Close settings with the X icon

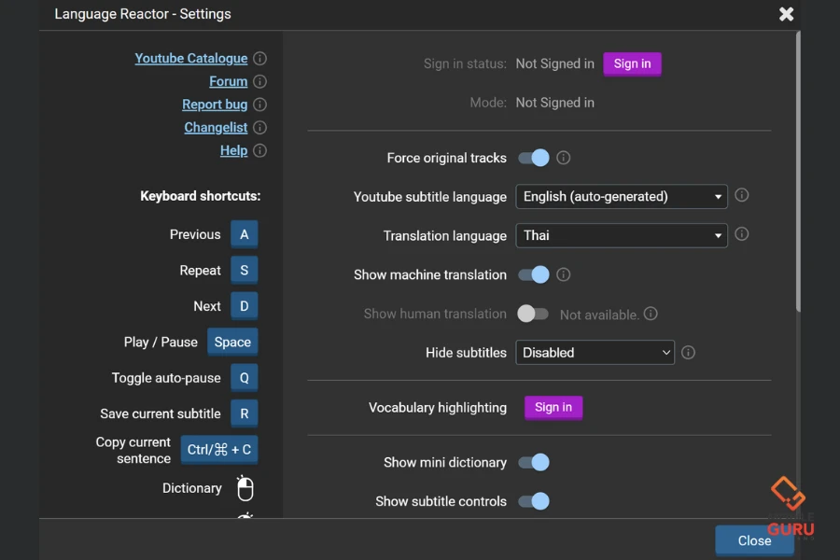click(x=786, y=14)
